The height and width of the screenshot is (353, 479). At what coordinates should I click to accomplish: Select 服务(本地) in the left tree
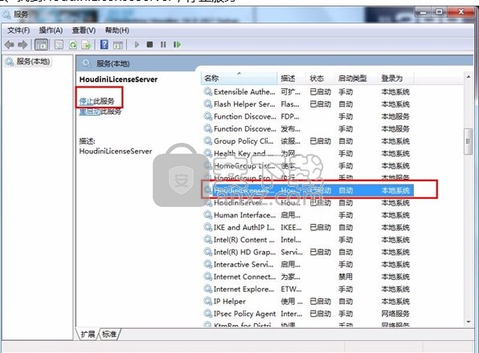[28, 61]
